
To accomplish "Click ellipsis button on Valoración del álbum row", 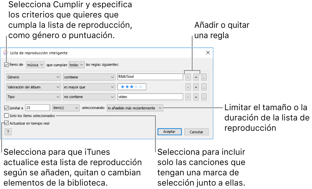I will click(204, 87).
